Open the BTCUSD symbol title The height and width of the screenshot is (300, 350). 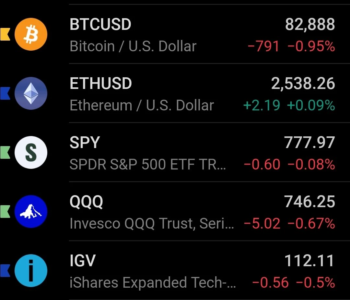[x=100, y=24]
